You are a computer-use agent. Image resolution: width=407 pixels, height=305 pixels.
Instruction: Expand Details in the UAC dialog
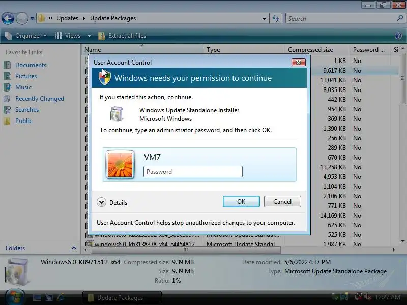tap(112, 202)
